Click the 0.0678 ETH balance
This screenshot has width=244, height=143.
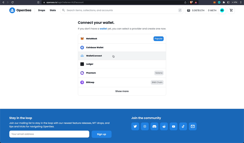[198, 10]
